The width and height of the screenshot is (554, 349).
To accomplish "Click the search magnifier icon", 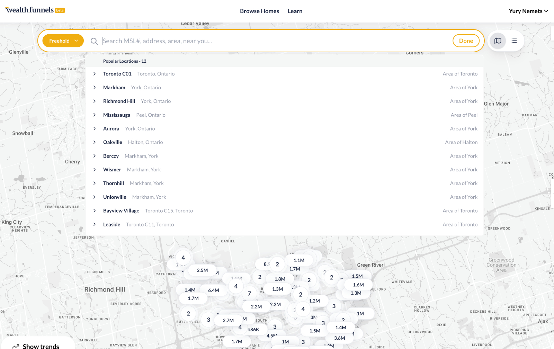I will [x=94, y=41].
